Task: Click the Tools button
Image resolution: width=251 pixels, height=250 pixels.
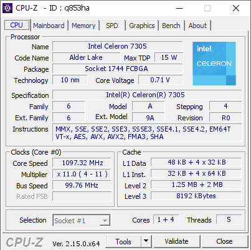Action: pos(123,242)
